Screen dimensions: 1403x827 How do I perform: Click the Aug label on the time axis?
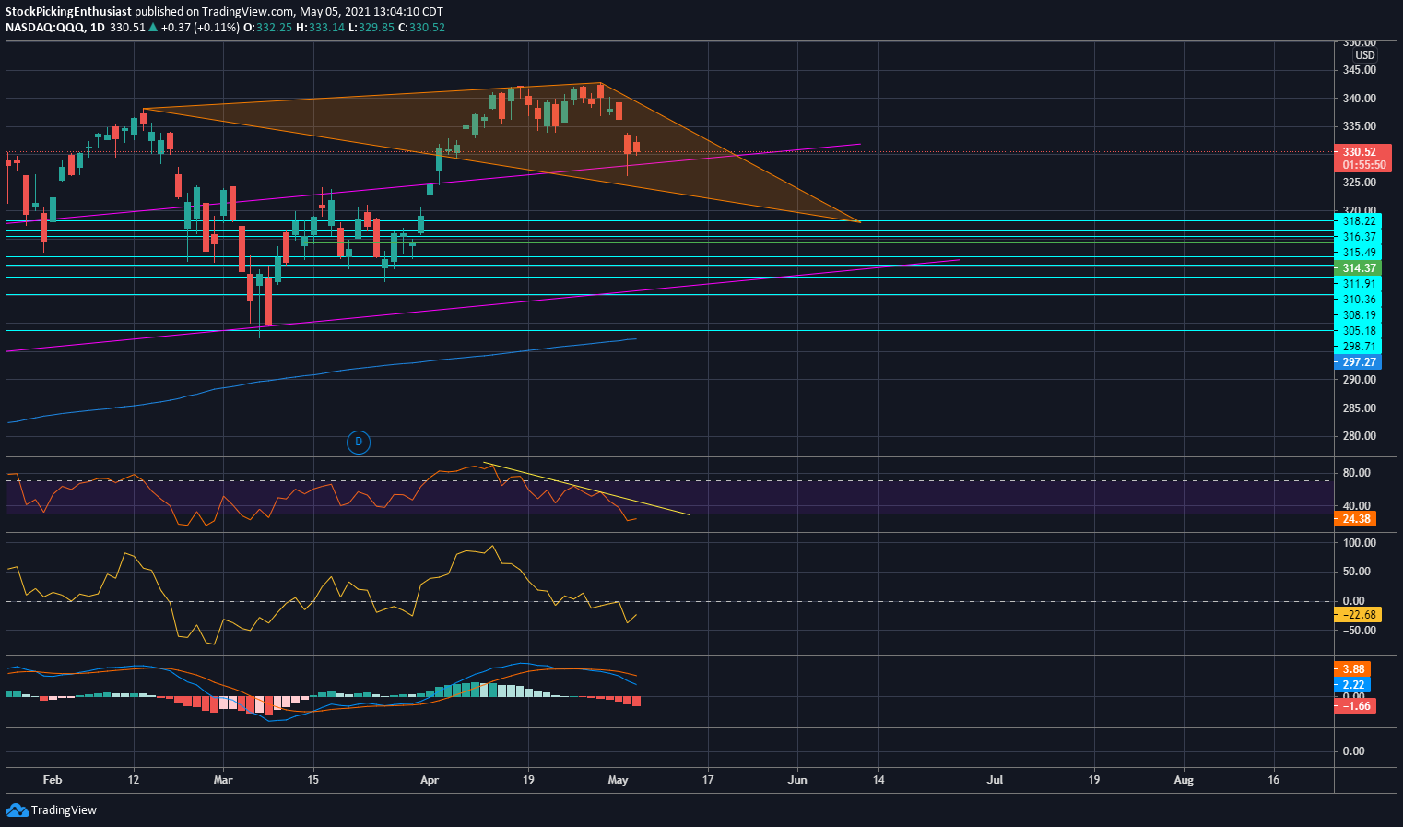tap(1184, 780)
